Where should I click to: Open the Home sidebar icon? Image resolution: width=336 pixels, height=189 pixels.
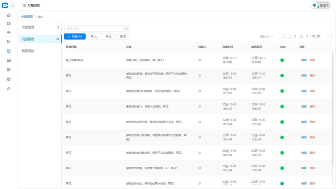click(8, 15)
